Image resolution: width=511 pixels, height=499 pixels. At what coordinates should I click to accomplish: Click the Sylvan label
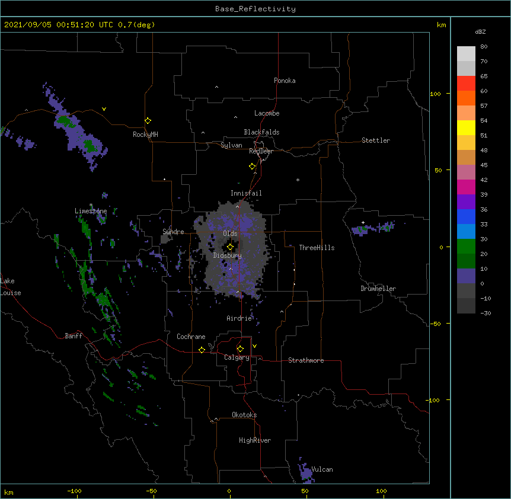[x=231, y=145]
